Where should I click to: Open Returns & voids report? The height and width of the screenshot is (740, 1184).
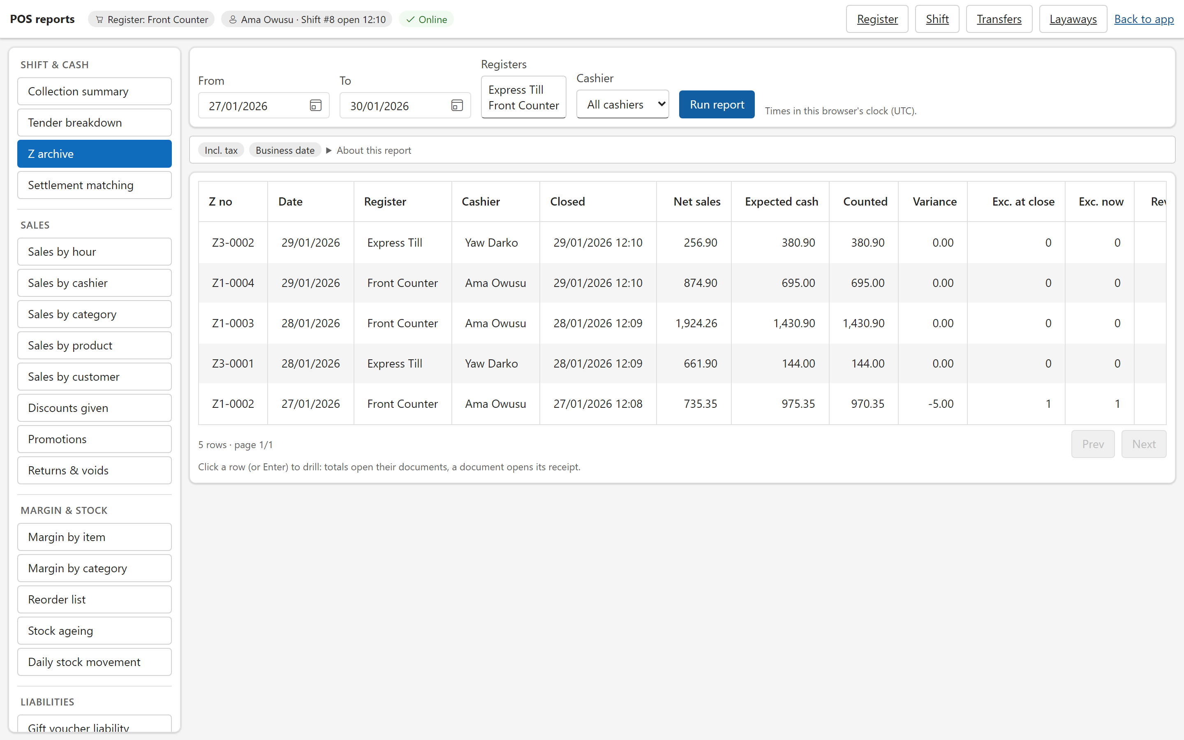[x=95, y=471]
